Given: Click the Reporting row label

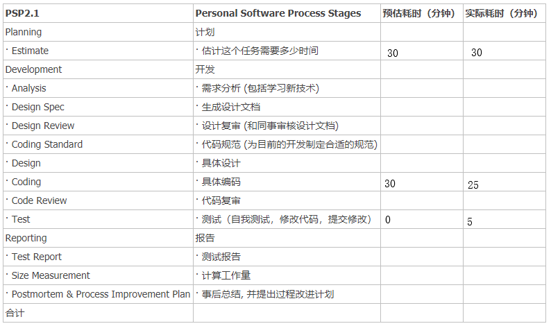Looking at the screenshot, I should tap(26, 238).
